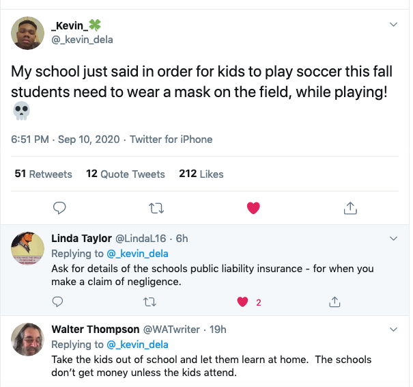
Task: Click the Sep 10, 2020 timestamp
Action: click(89, 139)
